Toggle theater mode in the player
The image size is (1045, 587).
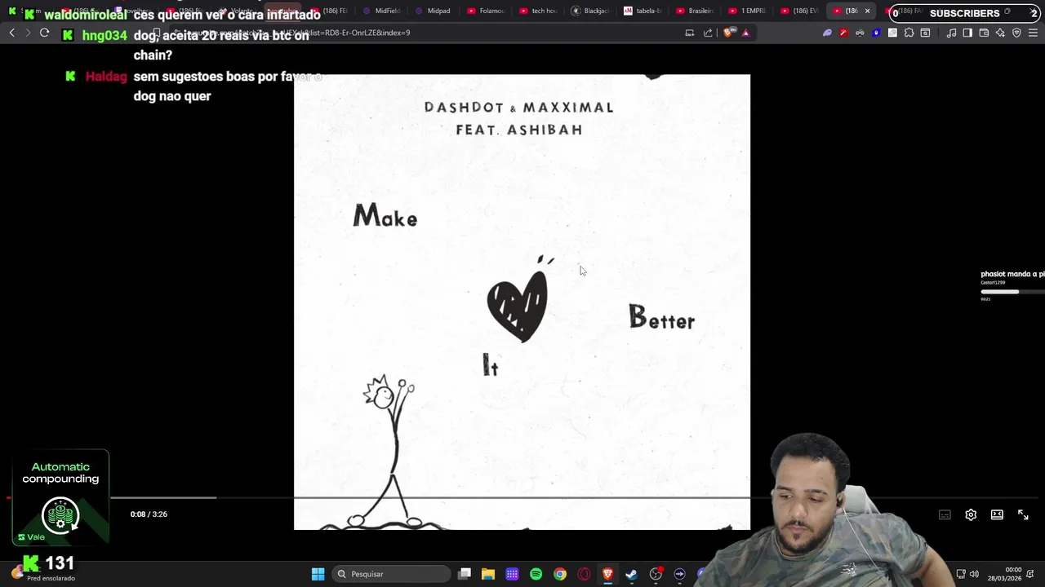(x=997, y=514)
